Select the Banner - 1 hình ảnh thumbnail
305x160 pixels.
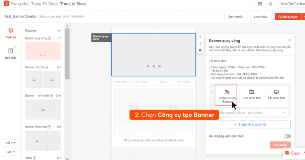[43, 109]
